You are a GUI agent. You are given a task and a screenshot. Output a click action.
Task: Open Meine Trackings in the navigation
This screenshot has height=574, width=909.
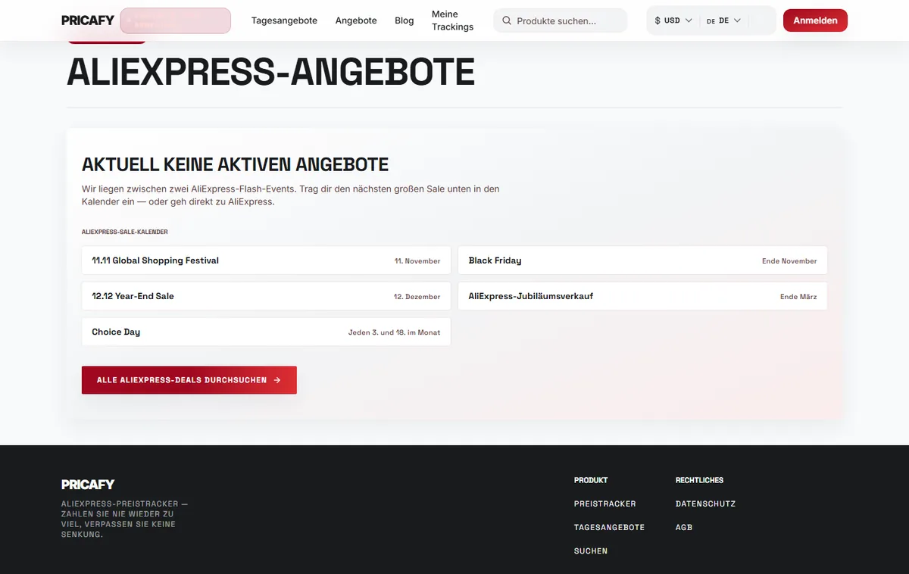point(452,20)
